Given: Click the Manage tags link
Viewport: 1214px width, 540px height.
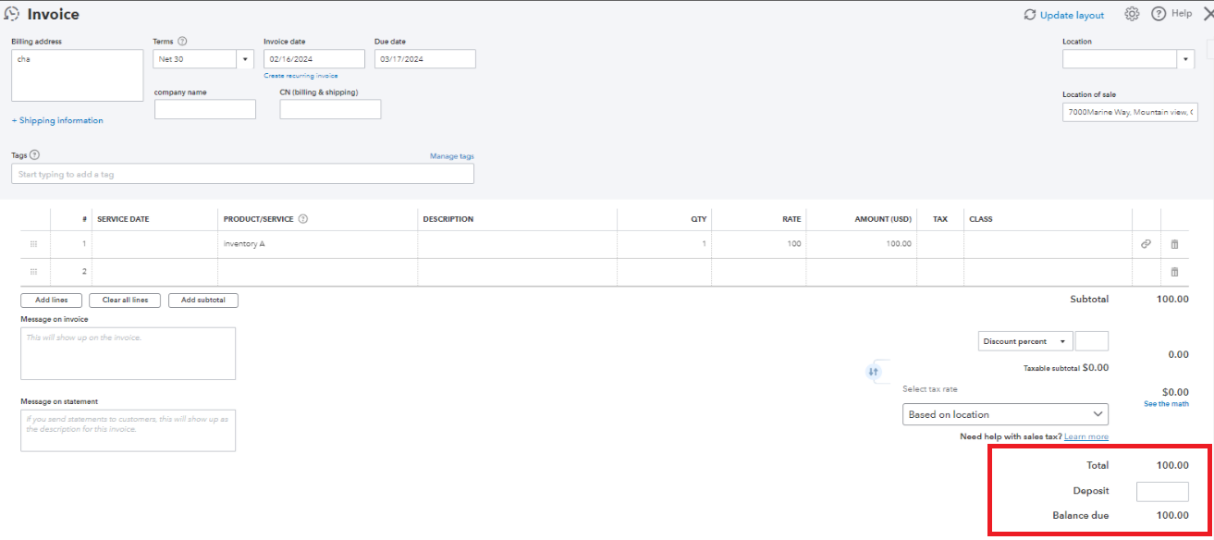Looking at the screenshot, I should [x=451, y=156].
